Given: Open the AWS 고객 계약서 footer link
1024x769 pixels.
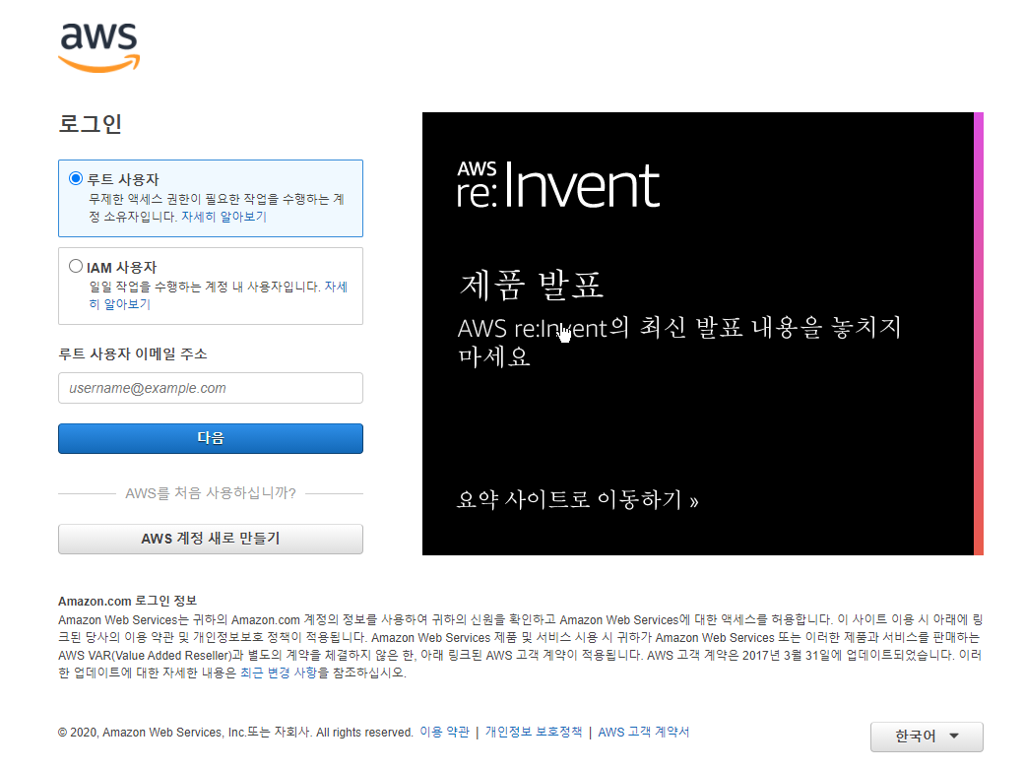Looking at the screenshot, I should point(643,732).
